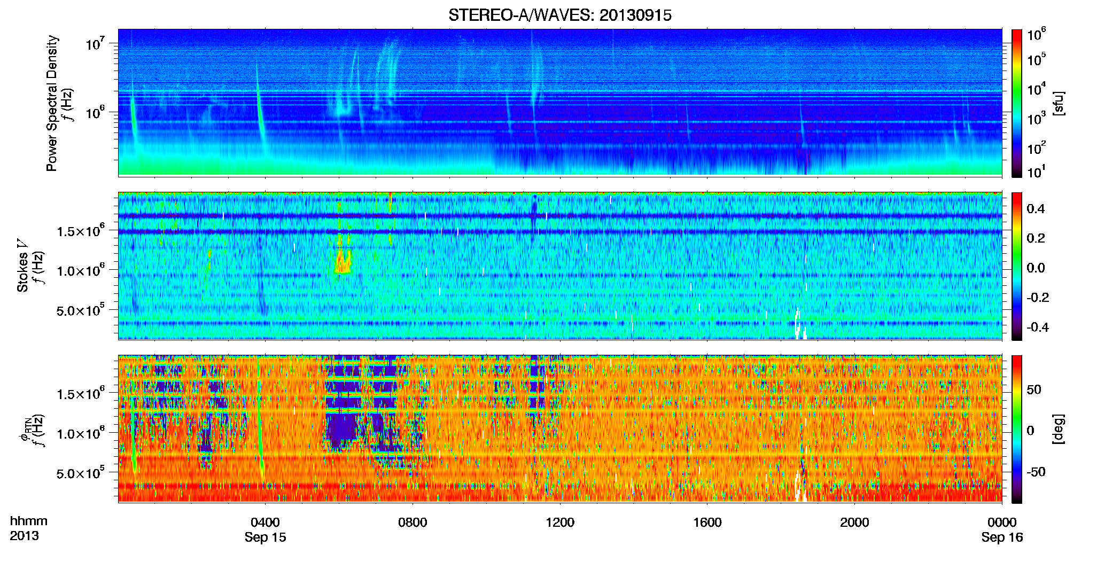
Task: Click the 'hhmm' time format label
Action: pyautogui.click(x=29, y=521)
